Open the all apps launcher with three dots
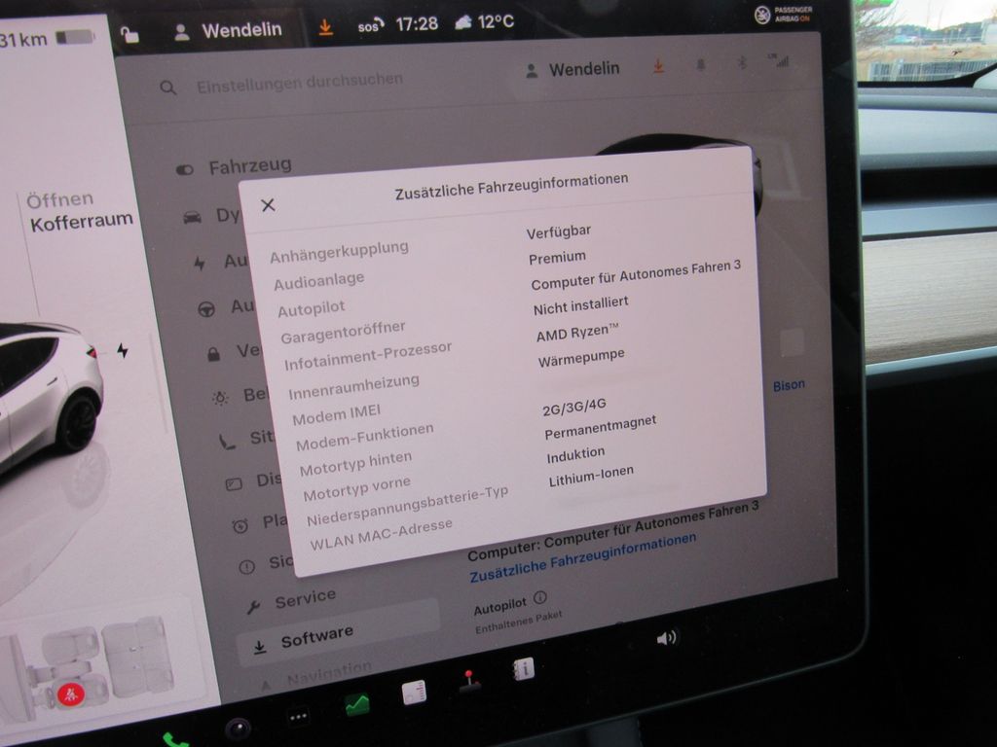Screen dimensions: 997x747 click(299, 717)
